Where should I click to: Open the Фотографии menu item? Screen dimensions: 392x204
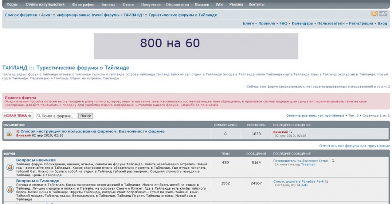pos(83,4)
